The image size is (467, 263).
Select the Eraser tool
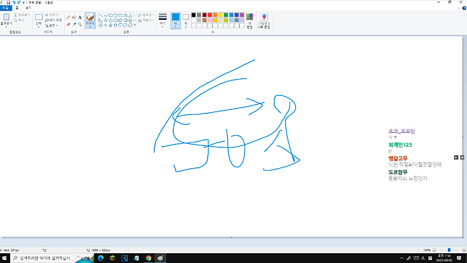pos(68,25)
